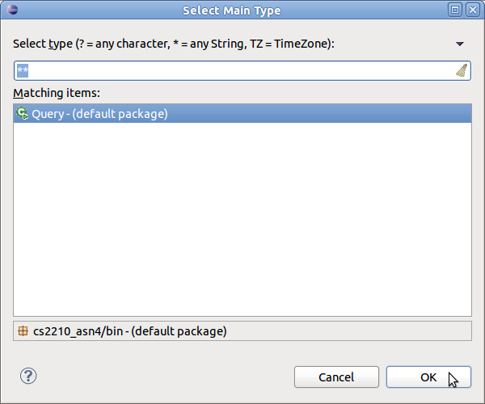The width and height of the screenshot is (485, 404).
Task: Confirm the selection with OK
Action: click(x=428, y=377)
